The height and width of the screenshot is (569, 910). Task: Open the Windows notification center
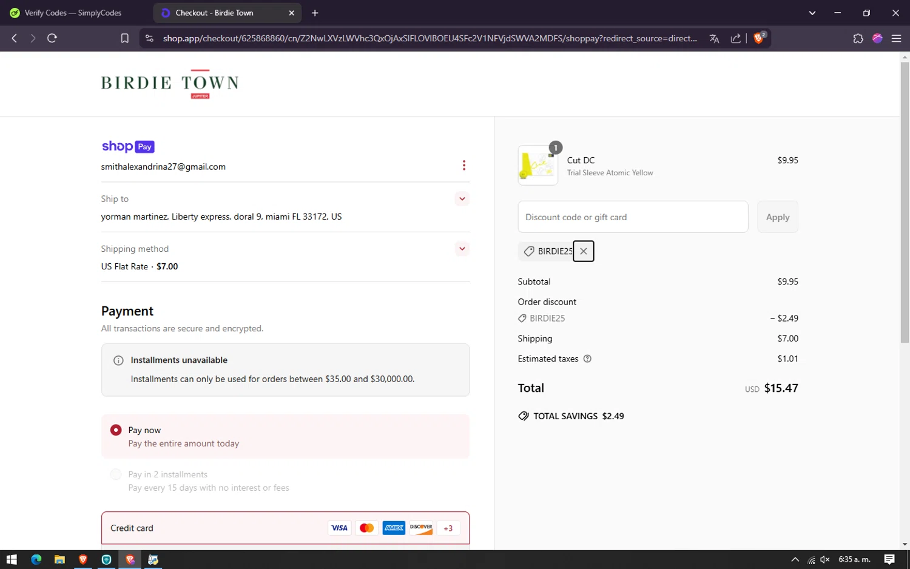(889, 559)
